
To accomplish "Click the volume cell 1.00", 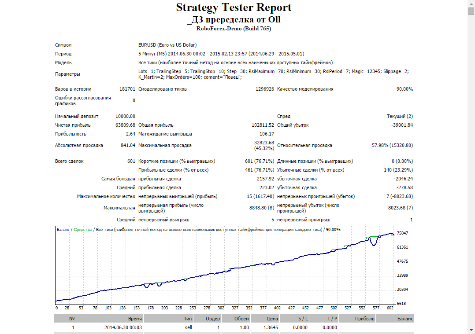I will 244,327.
